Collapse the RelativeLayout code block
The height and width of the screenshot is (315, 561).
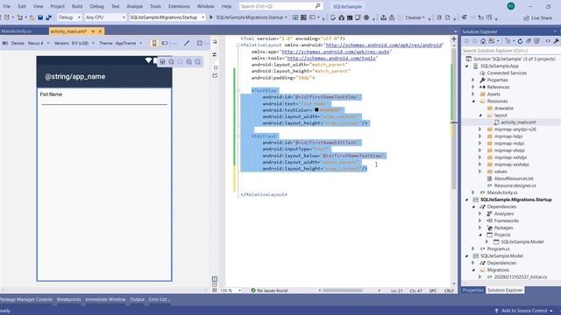(x=238, y=45)
